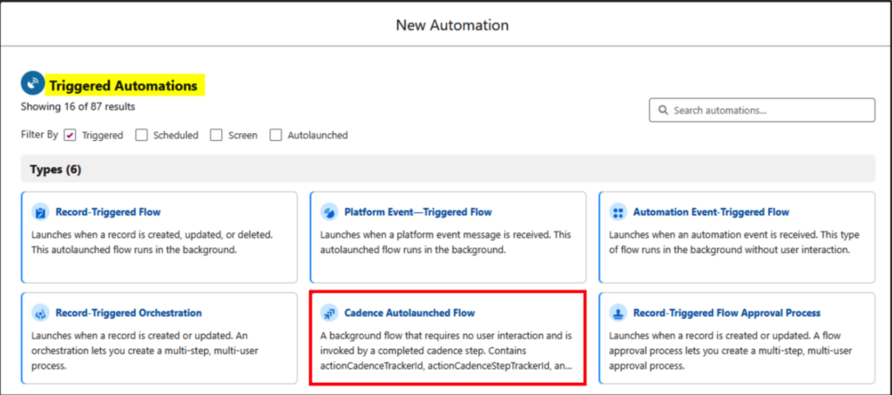Uncheck the Triggered filter checkbox
This screenshot has width=892, height=395.
[x=70, y=135]
